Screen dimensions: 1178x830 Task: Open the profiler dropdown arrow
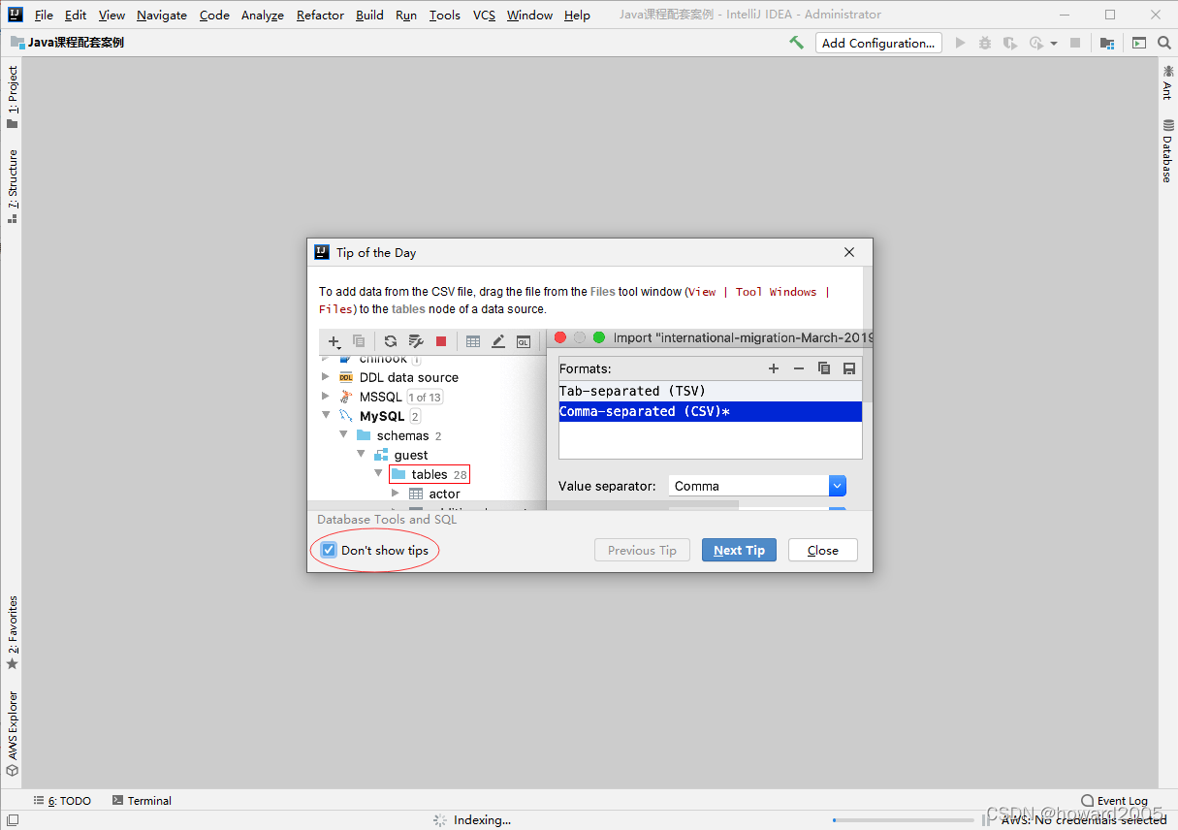[x=1054, y=44]
